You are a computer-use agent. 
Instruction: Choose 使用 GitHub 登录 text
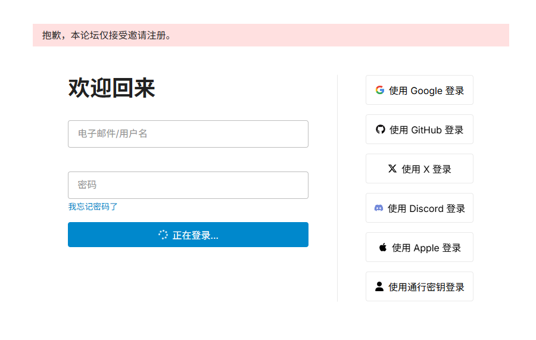(x=426, y=130)
